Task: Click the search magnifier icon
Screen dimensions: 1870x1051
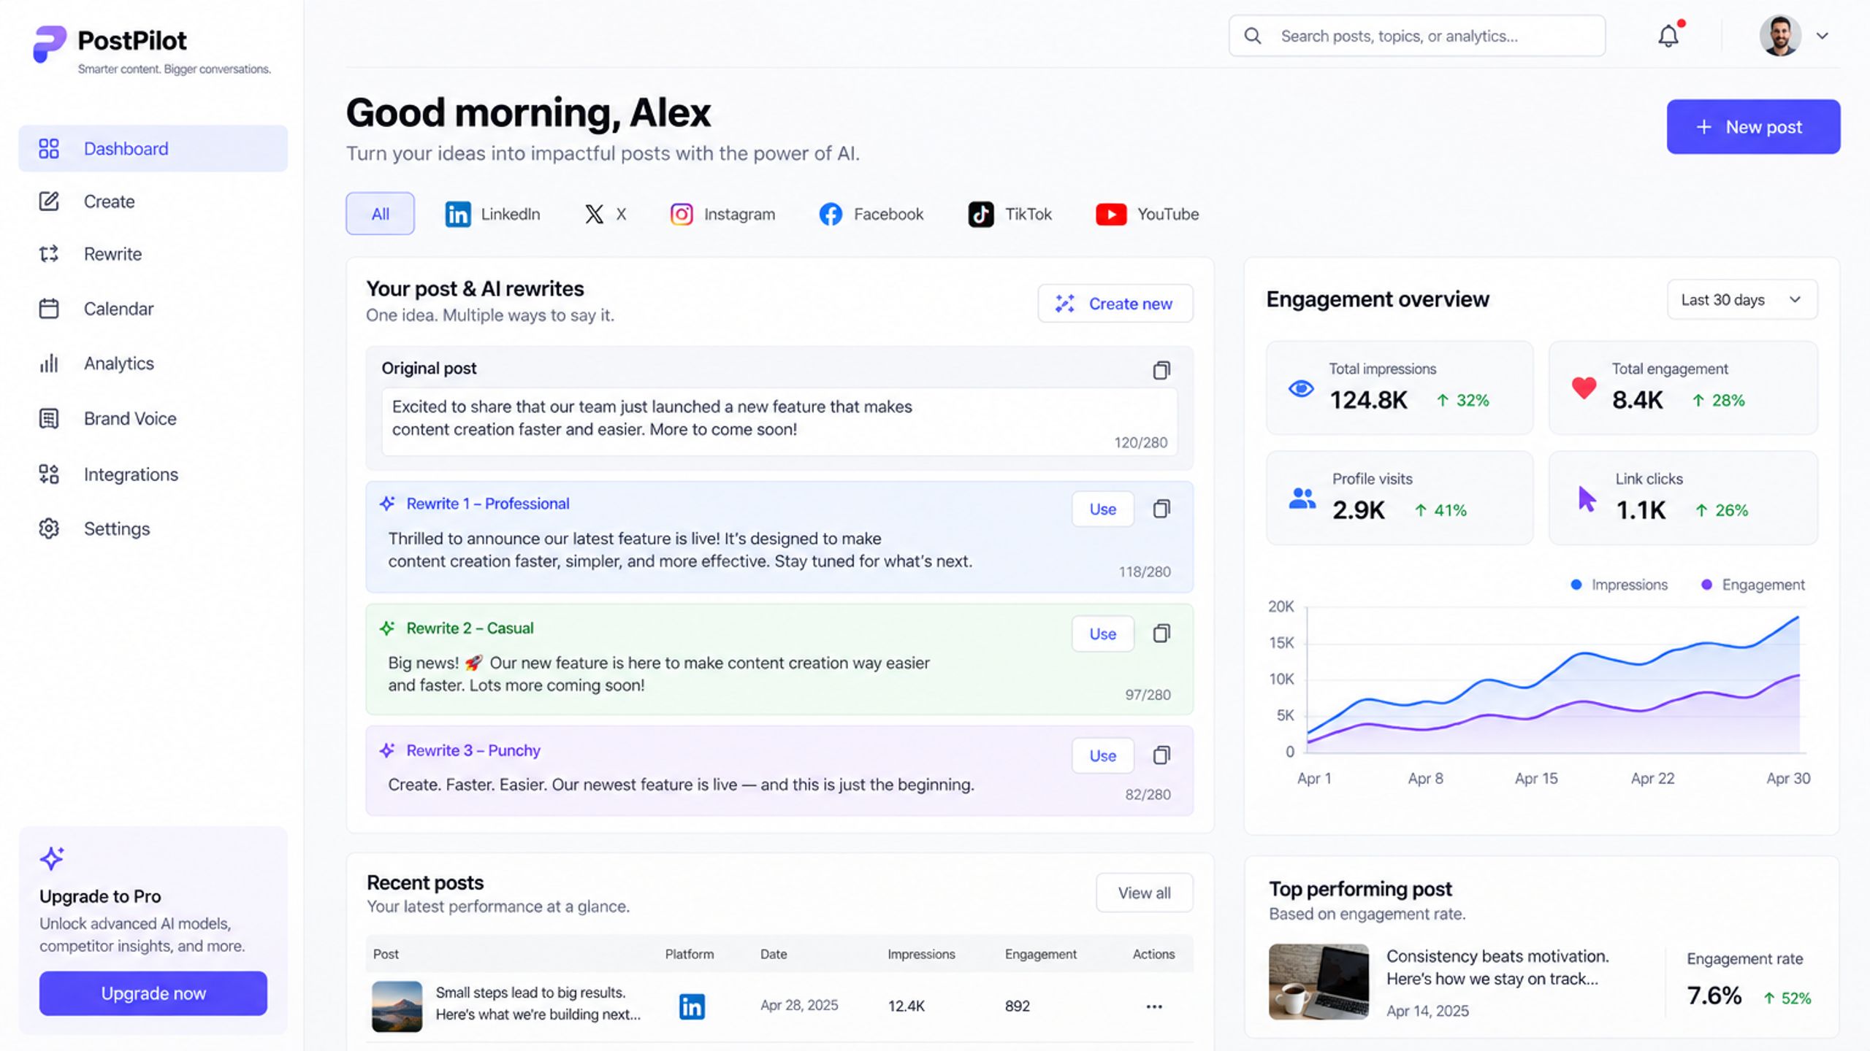Action: tap(1253, 36)
